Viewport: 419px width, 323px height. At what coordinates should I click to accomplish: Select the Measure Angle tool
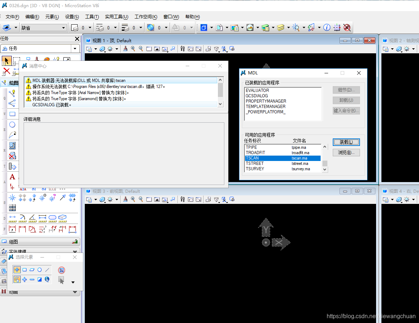[32, 218]
